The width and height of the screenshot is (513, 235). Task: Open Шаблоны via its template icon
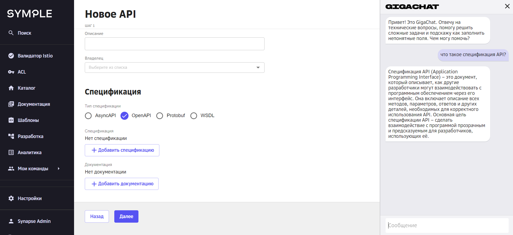11,120
